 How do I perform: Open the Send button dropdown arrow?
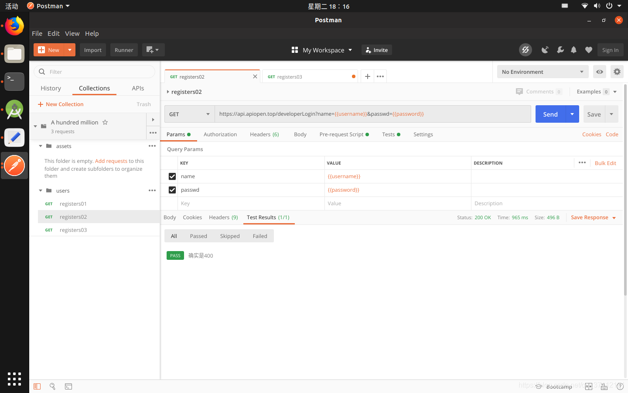coord(572,114)
